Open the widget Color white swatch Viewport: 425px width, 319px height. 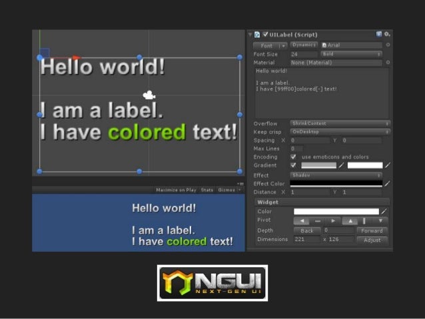tap(336, 211)
